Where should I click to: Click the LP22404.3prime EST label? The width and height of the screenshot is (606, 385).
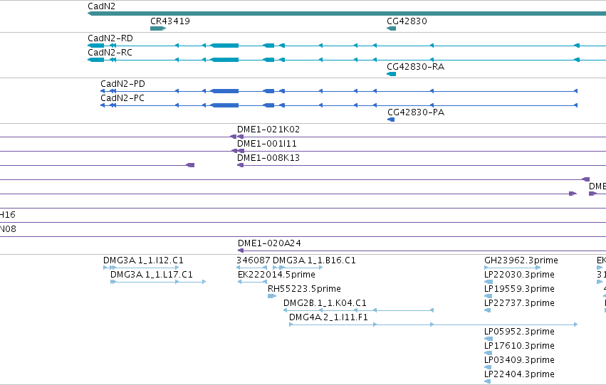point(519,374)
